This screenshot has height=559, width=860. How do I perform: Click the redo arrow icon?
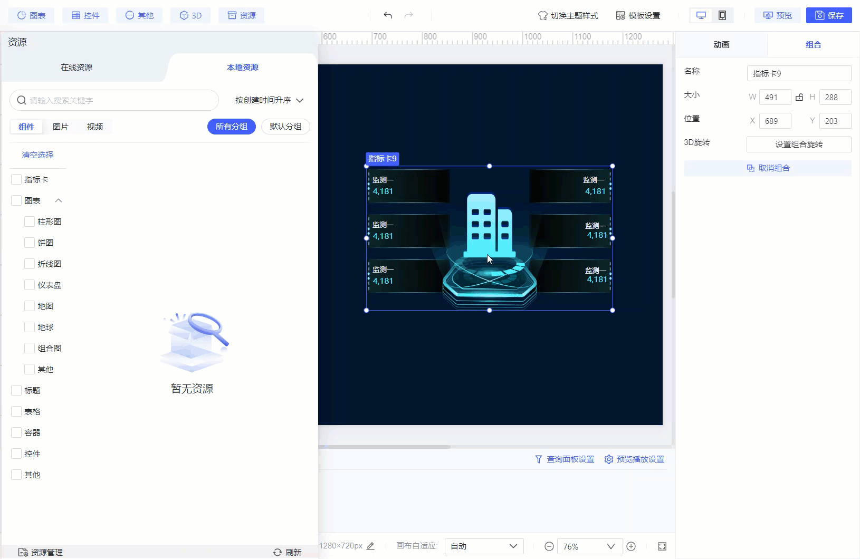[x=408, y=15]
